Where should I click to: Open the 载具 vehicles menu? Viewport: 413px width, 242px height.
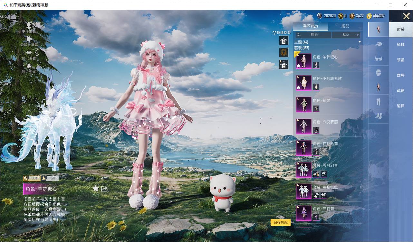(401, 75)
